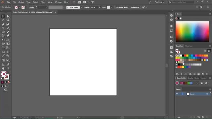Select the Eraser tool
Screen dimensions: 212x119
point(8,36)
